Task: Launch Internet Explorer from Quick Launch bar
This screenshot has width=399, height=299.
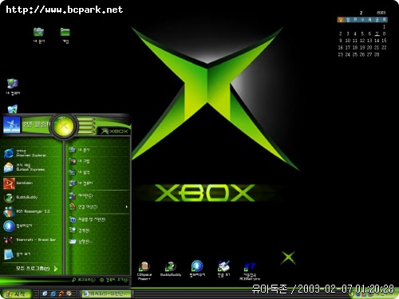Action: pyautogui.click(x=53, y=293)
